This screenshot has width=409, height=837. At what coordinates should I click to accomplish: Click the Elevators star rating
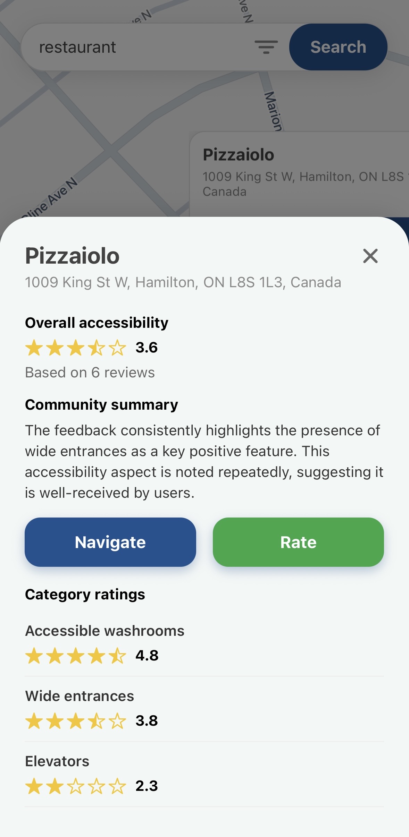pos(76,786)
